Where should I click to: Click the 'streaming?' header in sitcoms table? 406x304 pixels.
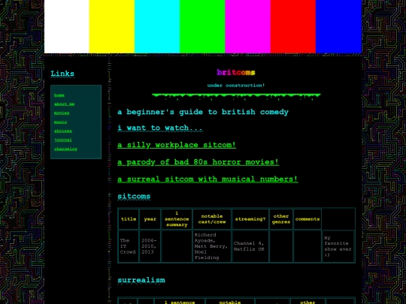tap(250, 219)
